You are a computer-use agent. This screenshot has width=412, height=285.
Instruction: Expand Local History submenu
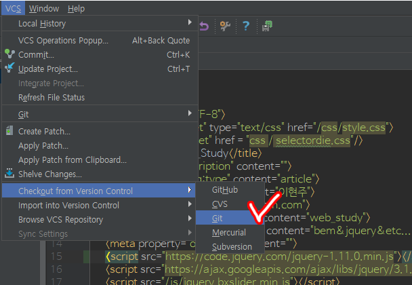(100, 23)
